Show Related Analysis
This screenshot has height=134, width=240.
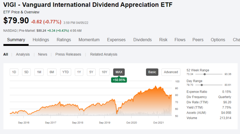click(x=104, y=54)
